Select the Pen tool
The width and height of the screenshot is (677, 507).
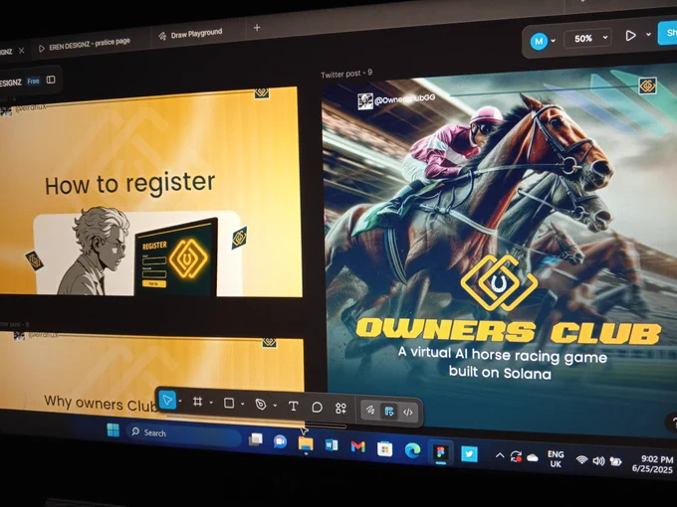[x=261, y=405]
